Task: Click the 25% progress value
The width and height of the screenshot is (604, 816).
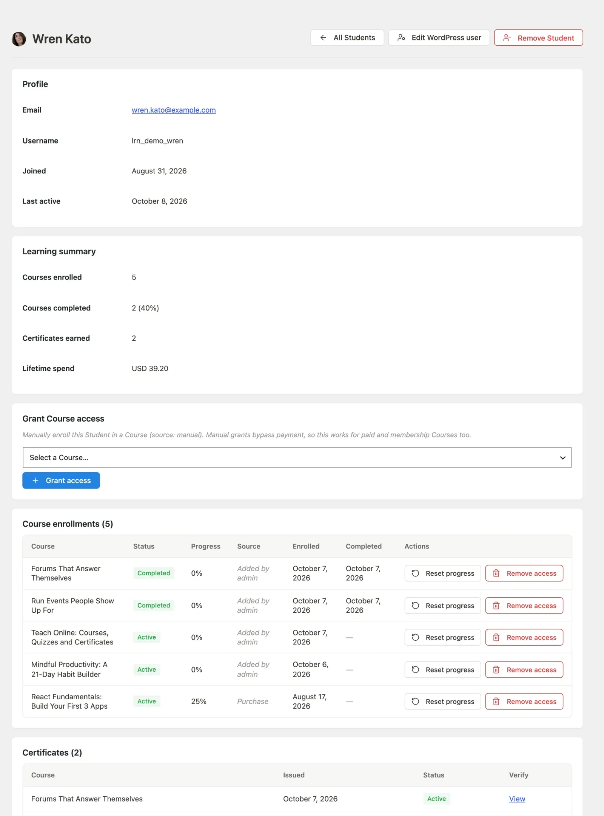Action: [199, 702]
